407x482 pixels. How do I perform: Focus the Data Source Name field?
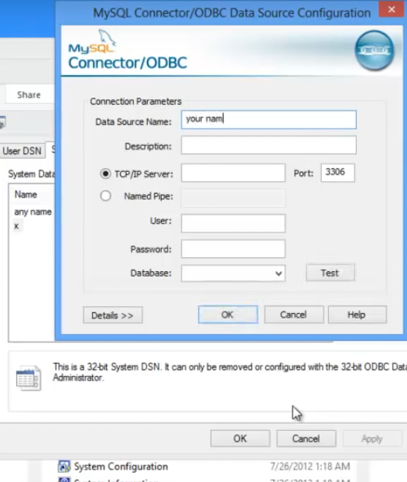point(268,119)
